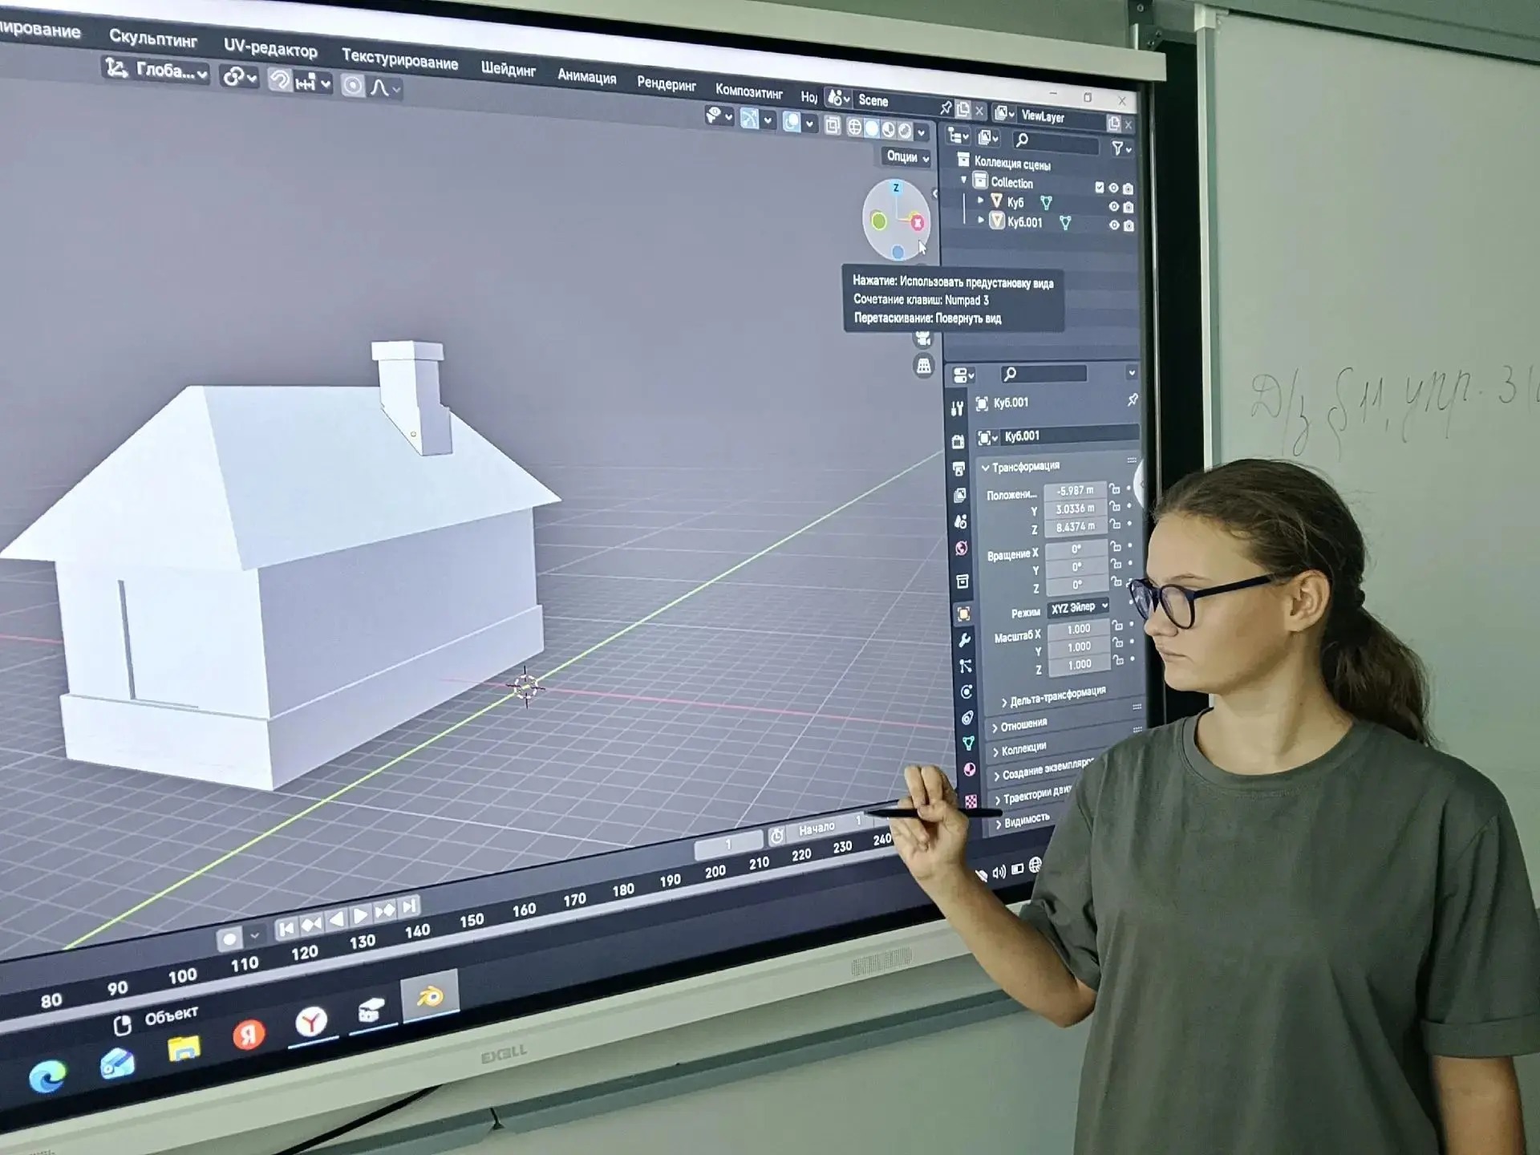Viewport: 1540px width, 1155px height.
Task: Disable Куб in renders camera icon
Action: click(1129, 207)
